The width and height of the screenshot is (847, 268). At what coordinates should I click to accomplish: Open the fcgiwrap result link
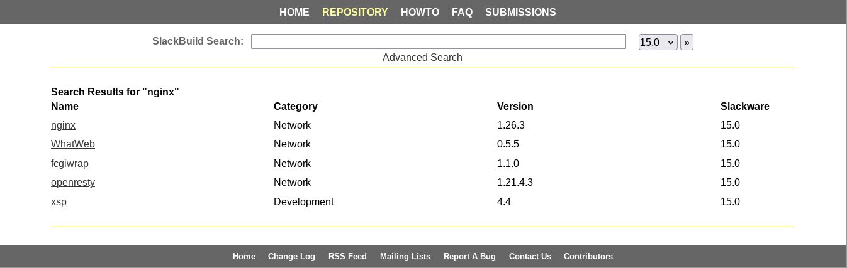click(70, 163)
